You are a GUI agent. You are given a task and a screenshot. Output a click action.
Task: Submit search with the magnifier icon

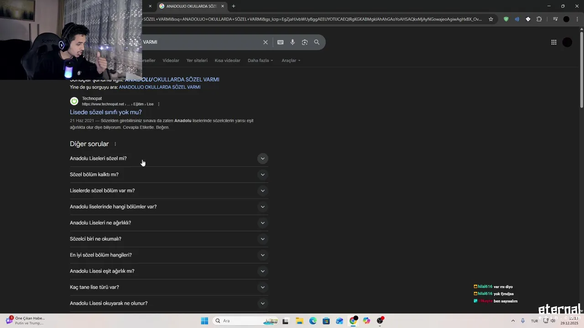coord(317,42)
